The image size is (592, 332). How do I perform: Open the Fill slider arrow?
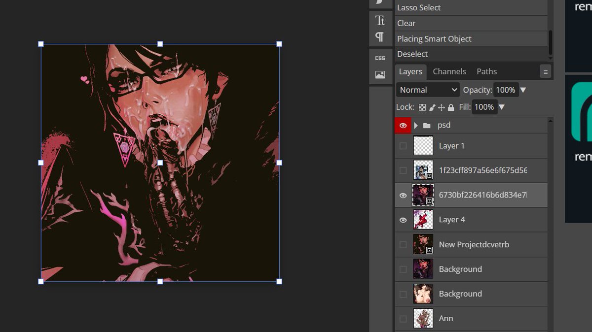[x=502, y=107]
